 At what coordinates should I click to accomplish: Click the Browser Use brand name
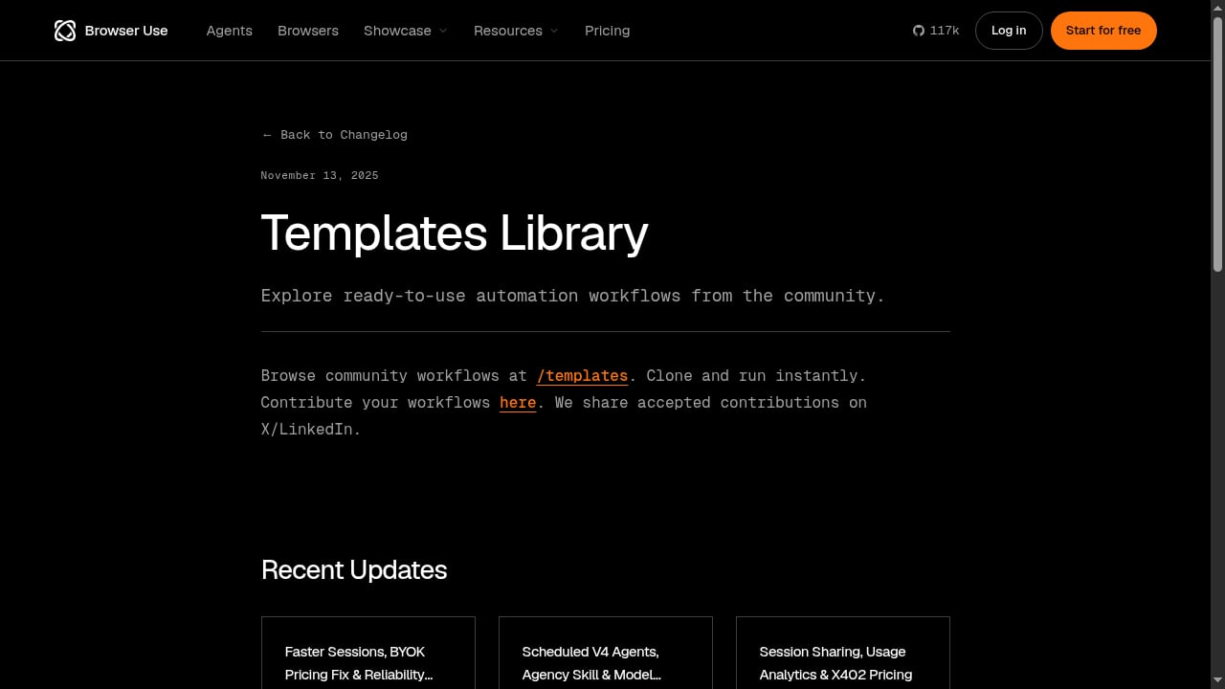pyautogui.click(x=126, y=31)
